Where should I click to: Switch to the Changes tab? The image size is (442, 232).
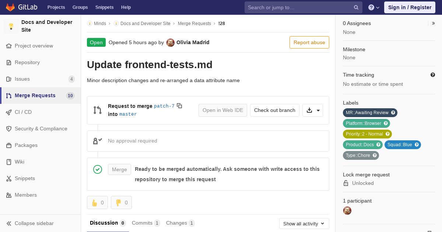tap(180, 223)
